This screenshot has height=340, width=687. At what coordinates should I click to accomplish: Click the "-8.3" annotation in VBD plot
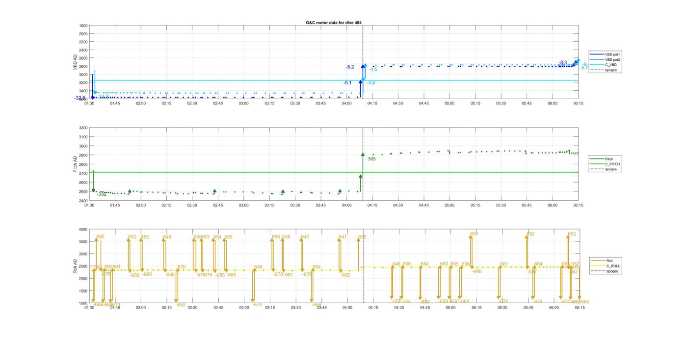[563, 63]
